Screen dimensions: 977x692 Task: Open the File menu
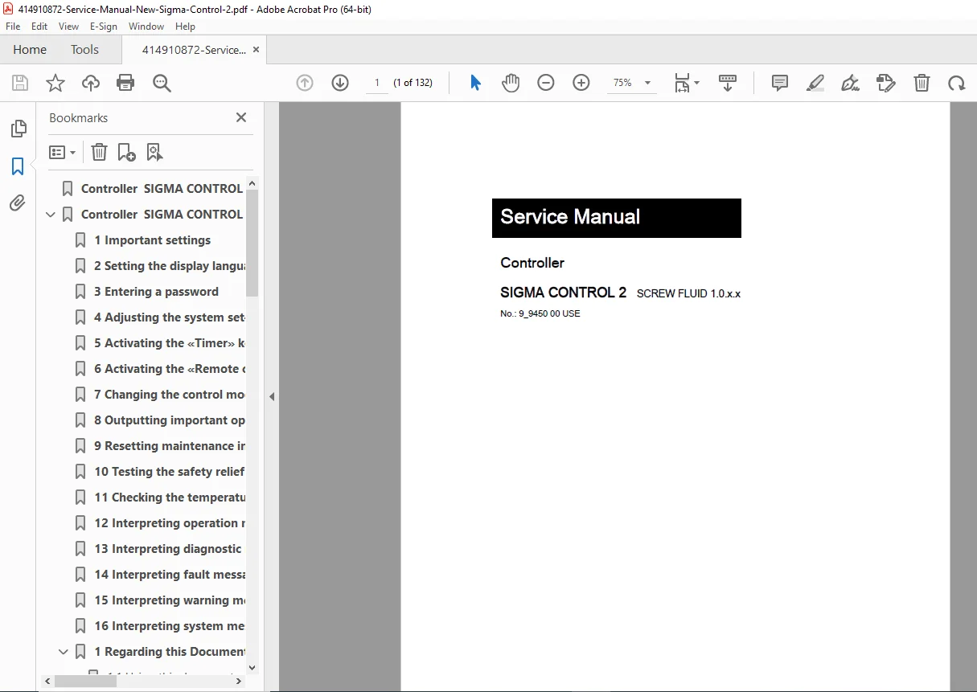click(x=13, y=26)
